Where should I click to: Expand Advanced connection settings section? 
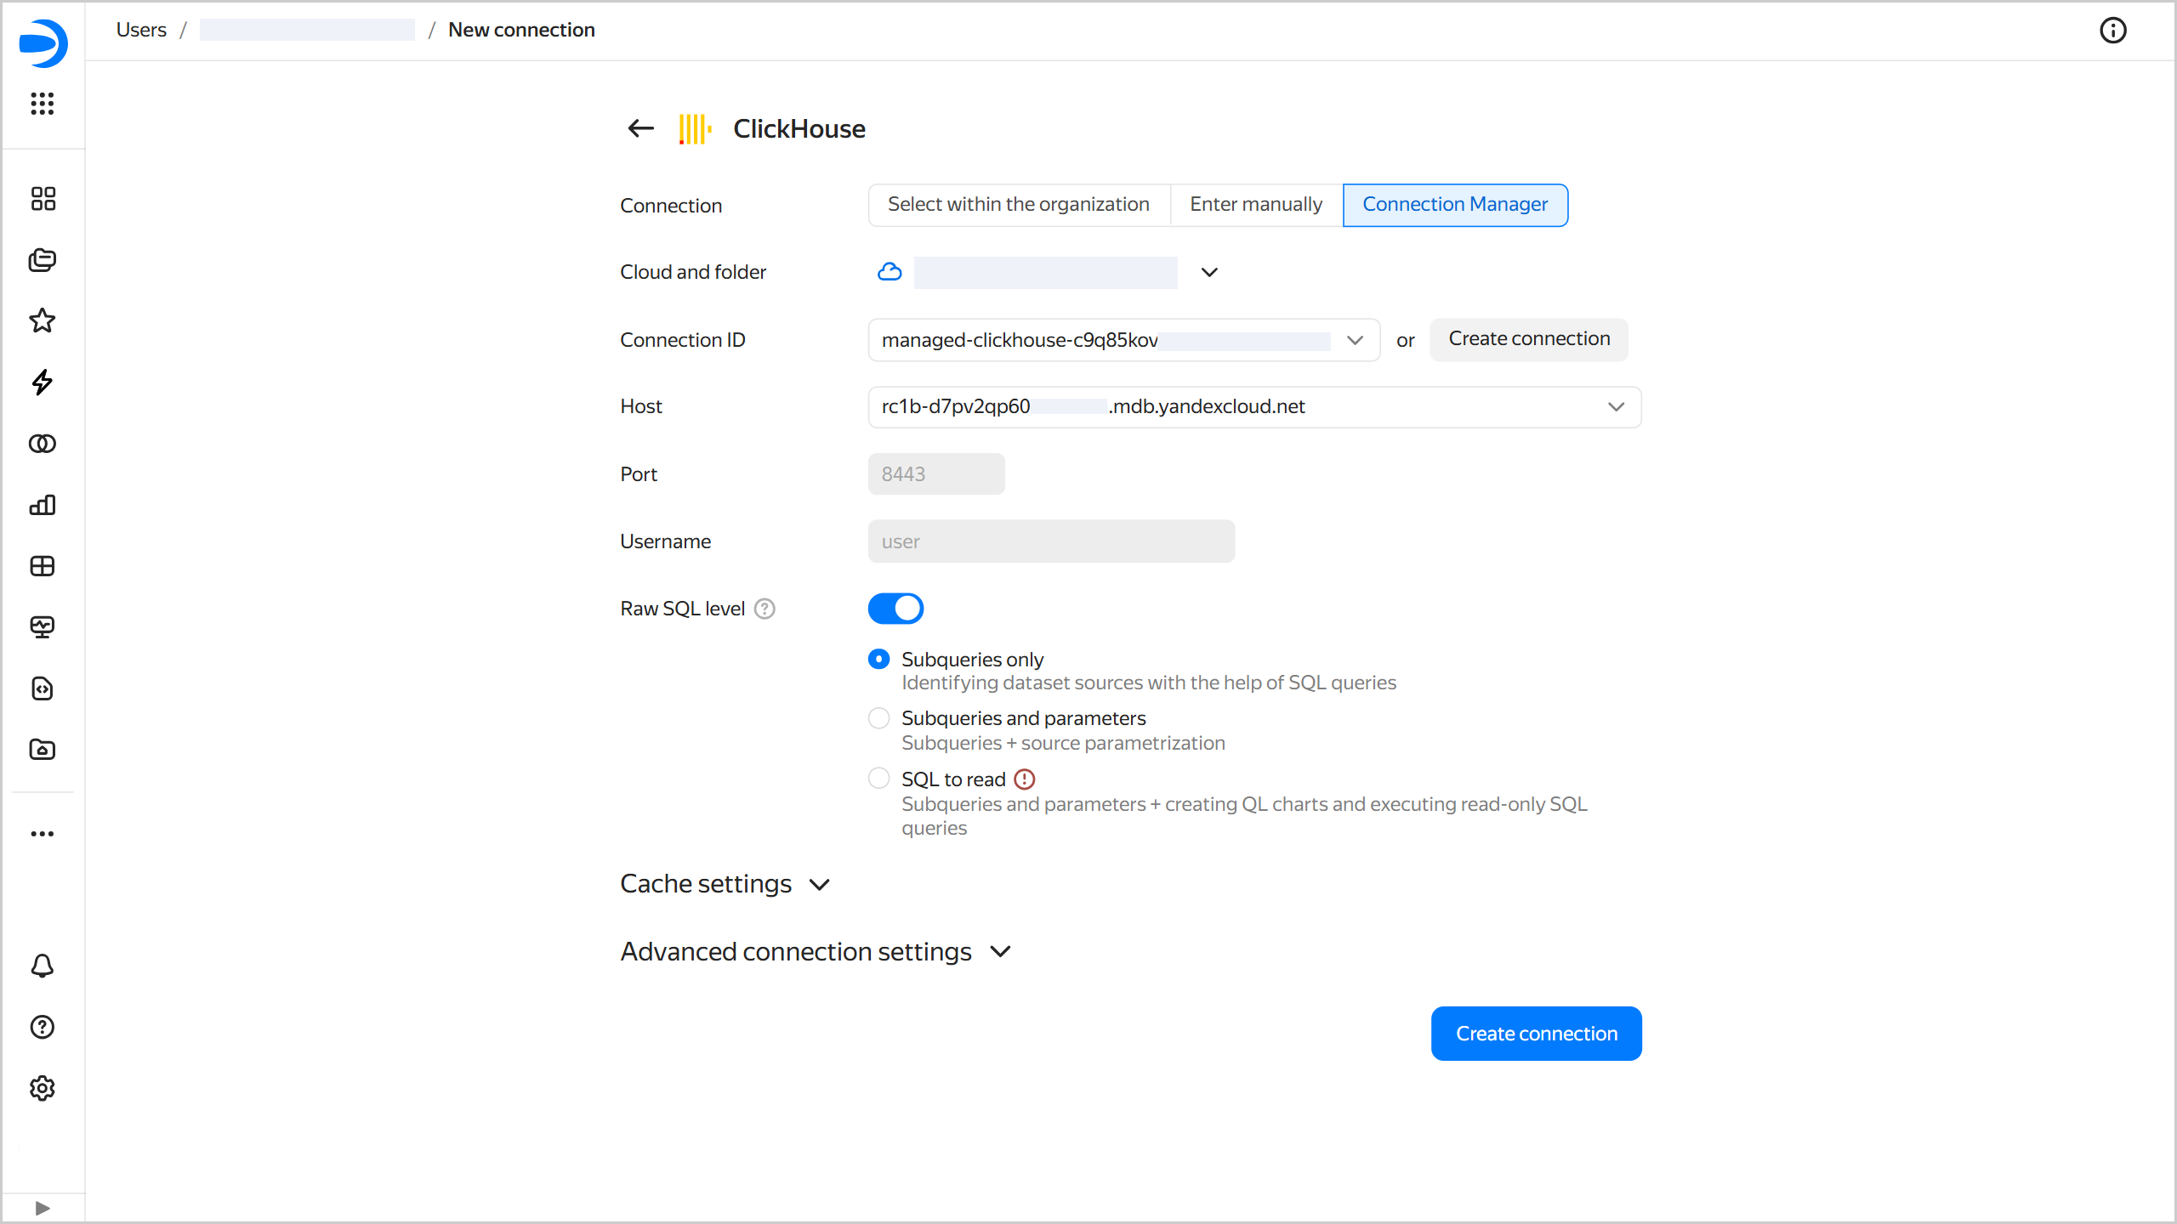(x=816, y=952)
